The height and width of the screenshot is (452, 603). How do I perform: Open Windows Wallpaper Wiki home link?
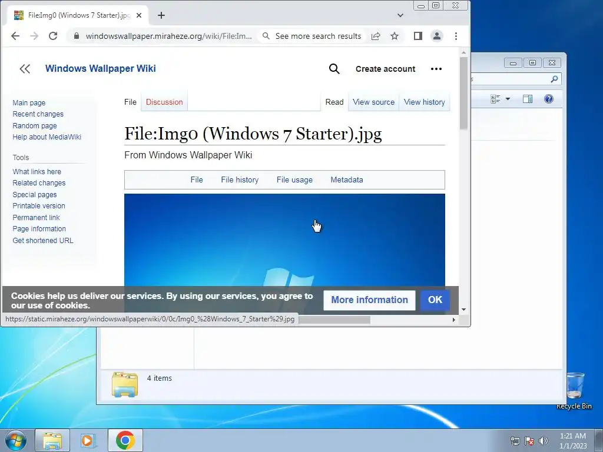tap(100, 68)
